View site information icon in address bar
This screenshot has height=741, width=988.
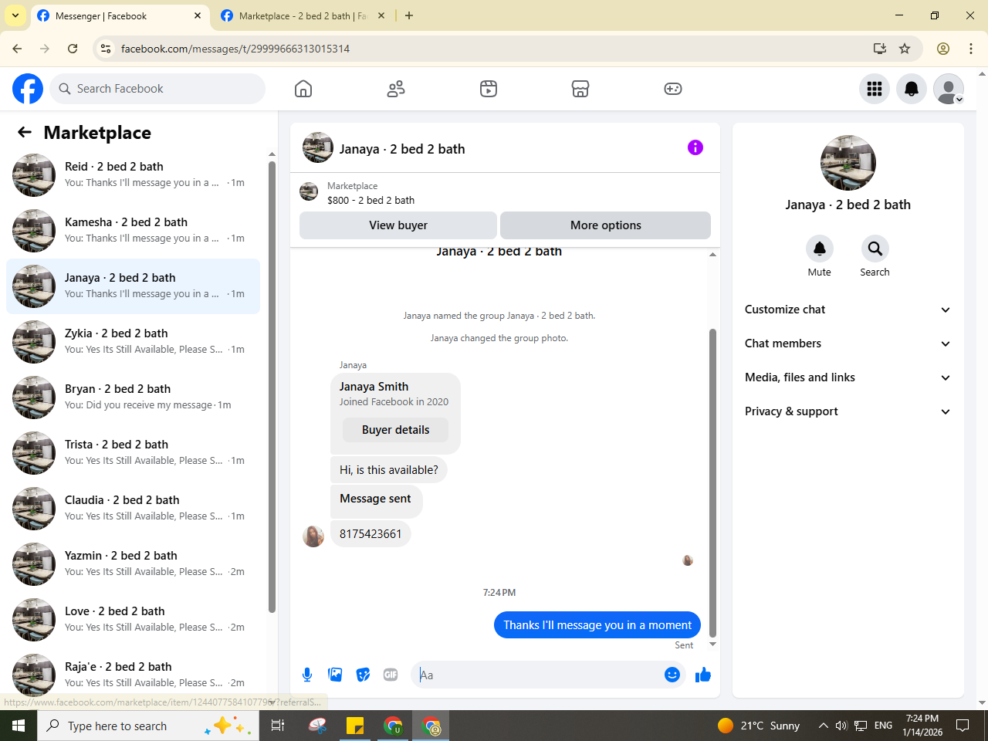[x=106, y=49]
